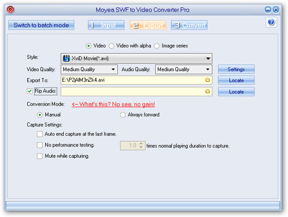Screen dimensions: 288x217
Task: Open the Style format dropdown
Action: pyautogui.click(x=137, y=59)
